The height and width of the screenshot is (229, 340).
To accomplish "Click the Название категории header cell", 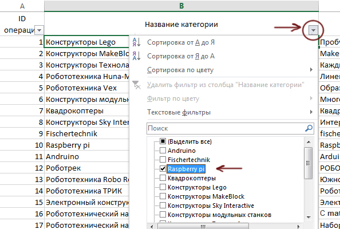I will pos(181,24).
